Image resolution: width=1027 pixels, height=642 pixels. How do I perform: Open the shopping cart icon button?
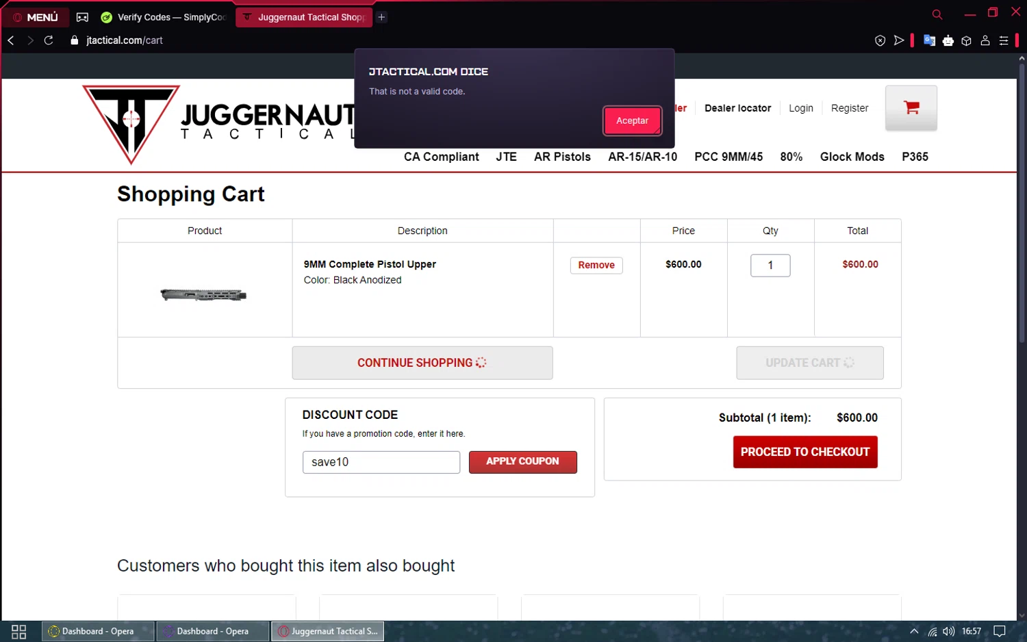click(911, 108)
